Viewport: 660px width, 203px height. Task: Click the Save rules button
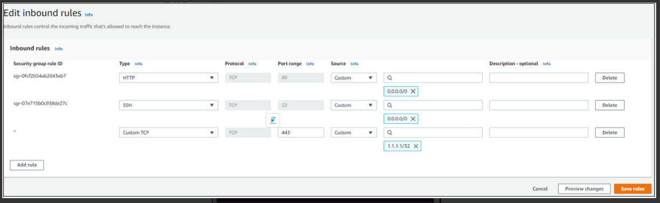633,189
